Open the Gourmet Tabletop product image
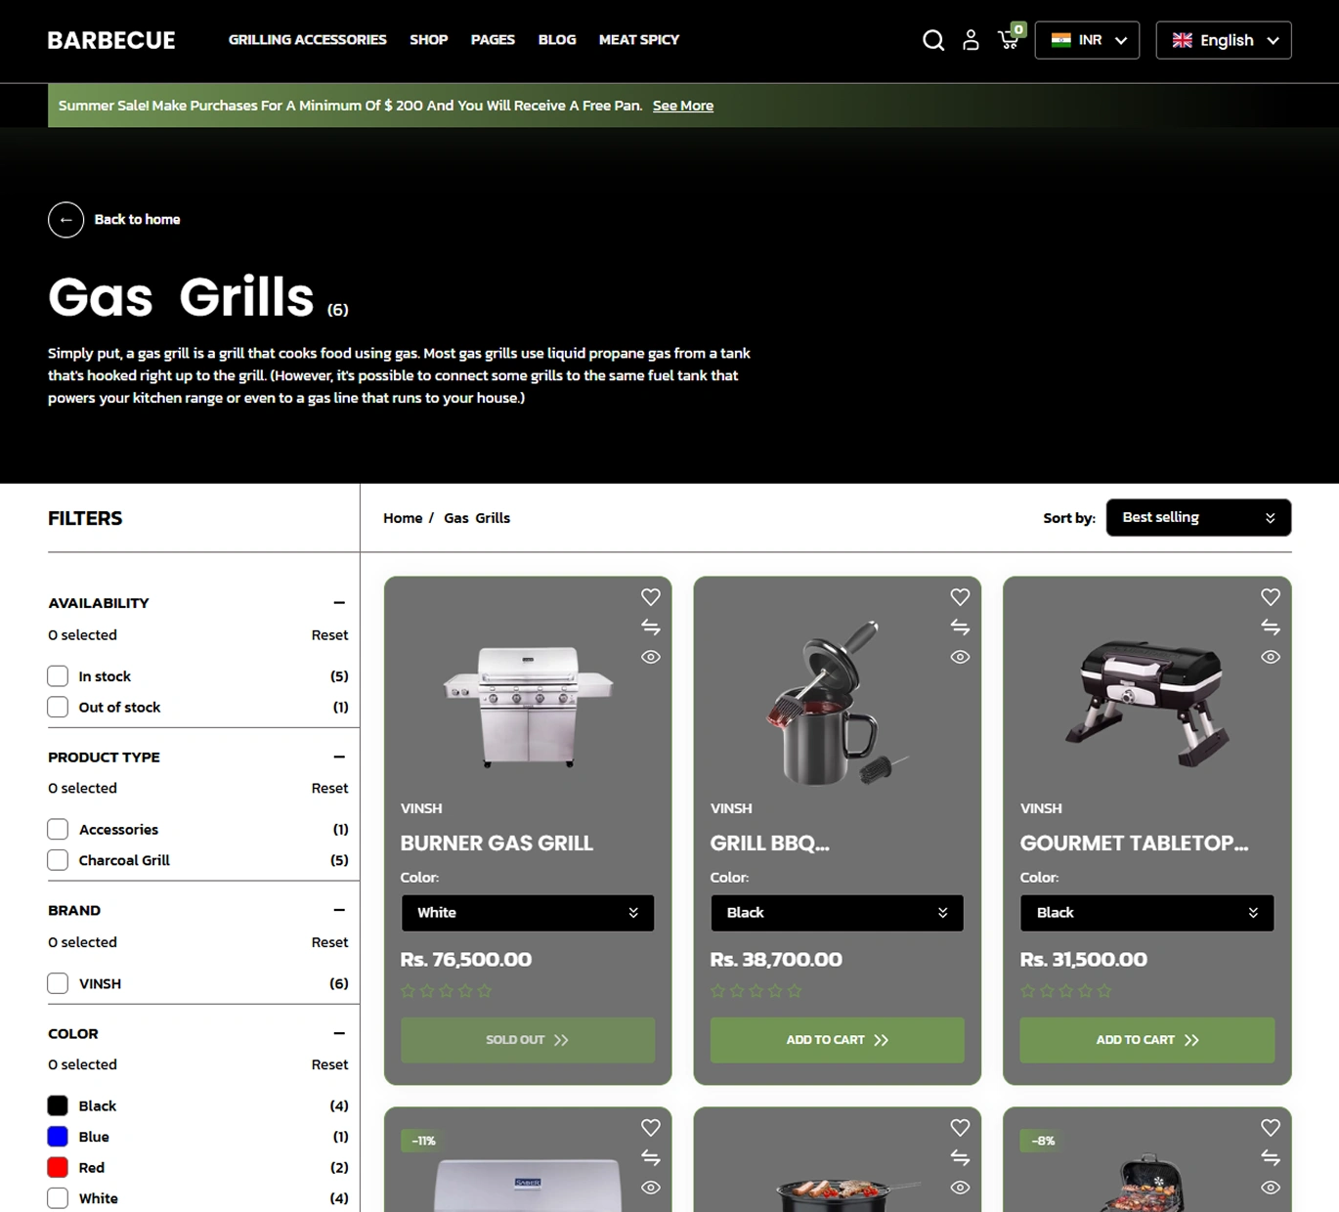 [1149, 702]
